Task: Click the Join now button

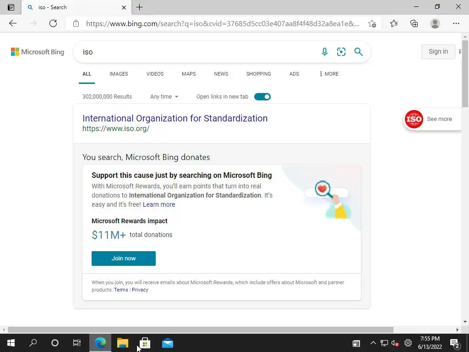Action: [124, 258]
